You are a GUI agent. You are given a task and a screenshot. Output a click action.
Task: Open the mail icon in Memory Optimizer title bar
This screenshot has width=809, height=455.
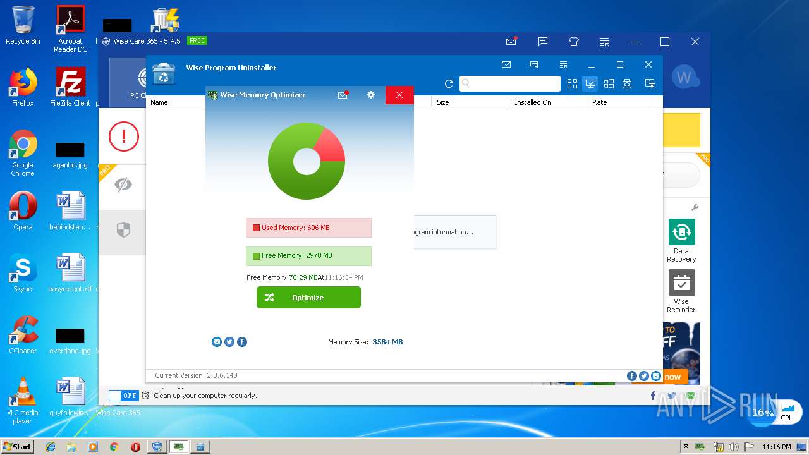click(343, 95)
